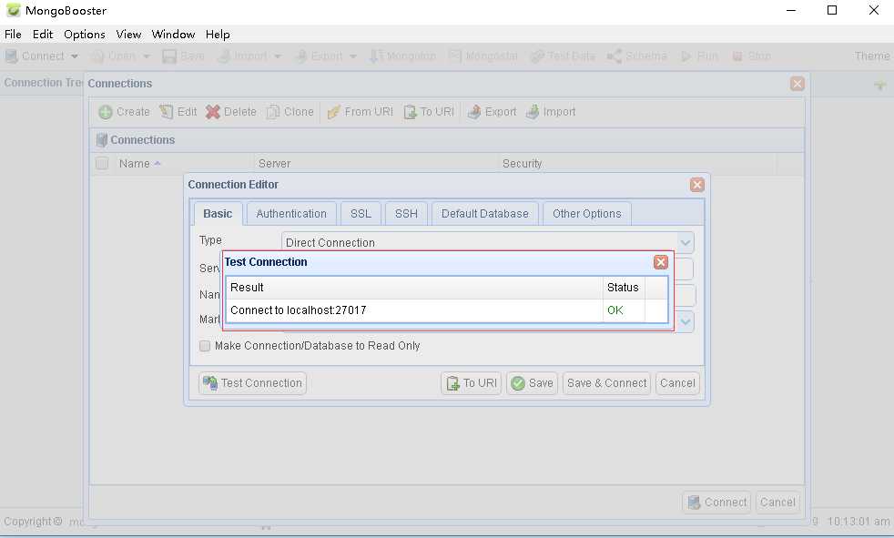Click Stop in main toolbar
The width and height of the screenshot is (894, 538).
click(751, 56)
